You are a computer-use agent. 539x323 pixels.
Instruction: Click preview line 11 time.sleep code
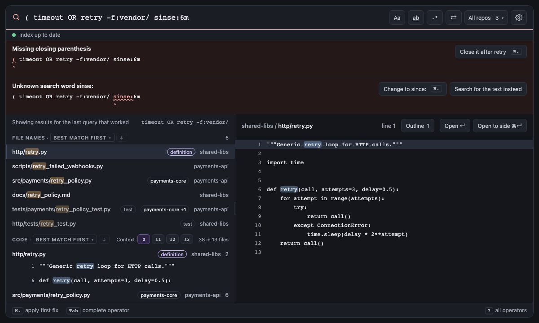pos(358,234)
